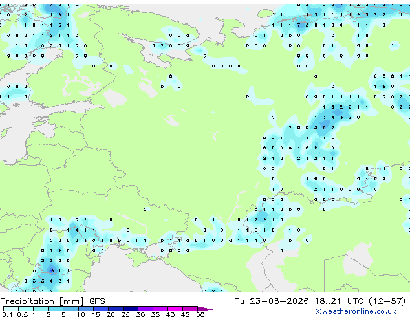This screenshot has width=410, height=317.
Task: Click the 30–35 mm purple legend swatch
Action: coord(146,309)
